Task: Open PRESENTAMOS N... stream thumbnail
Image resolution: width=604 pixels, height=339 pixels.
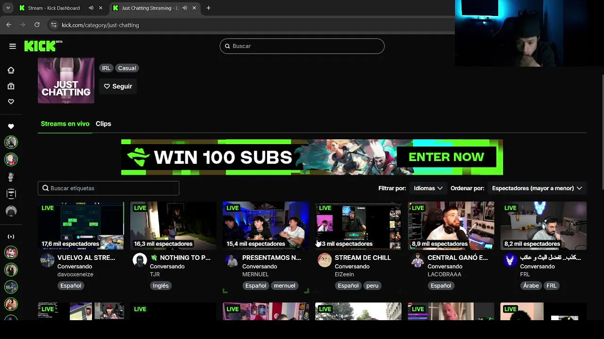Action: pyautogui.click(x=266, y=226)
